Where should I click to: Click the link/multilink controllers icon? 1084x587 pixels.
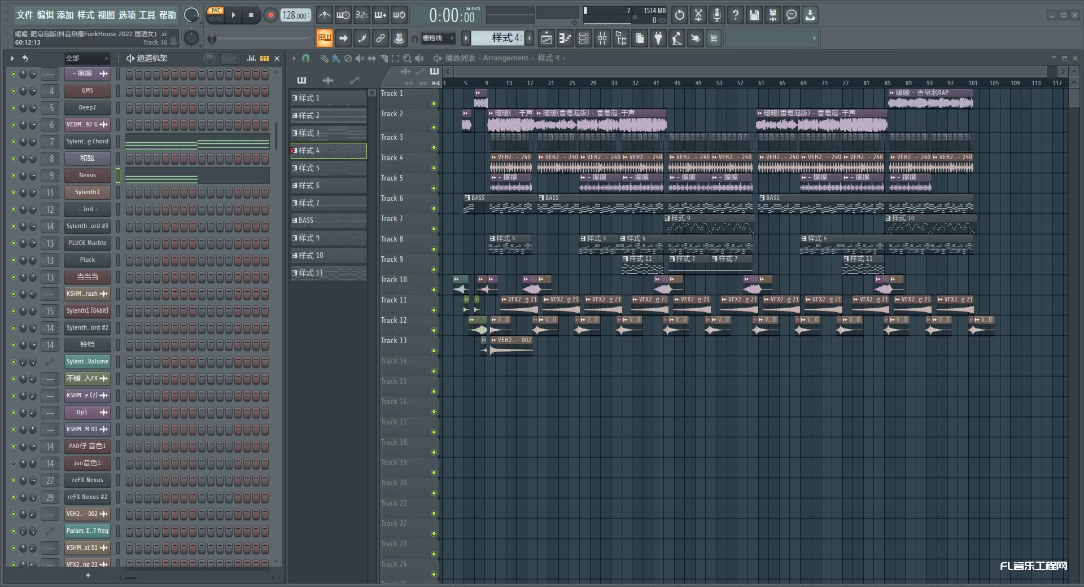(x=381, y=38)
